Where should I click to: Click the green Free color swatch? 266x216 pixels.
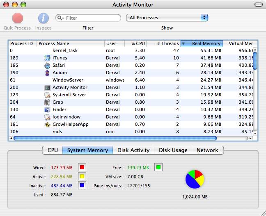(158, 167)
